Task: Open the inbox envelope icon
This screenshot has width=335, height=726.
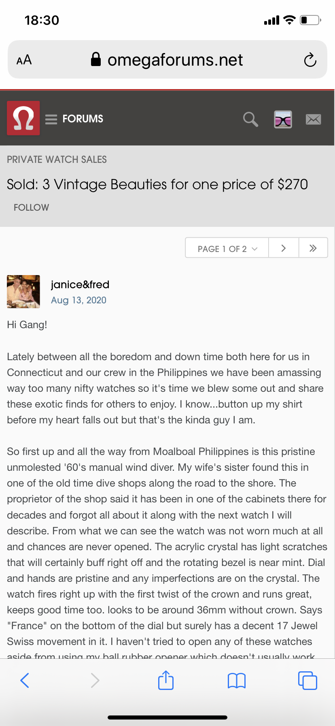Action: pyautogui.click(x=313, y=120)
